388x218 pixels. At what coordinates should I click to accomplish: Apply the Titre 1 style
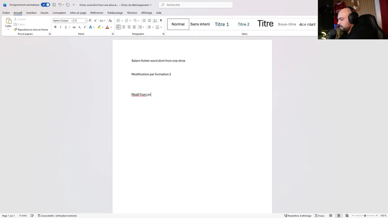click(222, 24)
